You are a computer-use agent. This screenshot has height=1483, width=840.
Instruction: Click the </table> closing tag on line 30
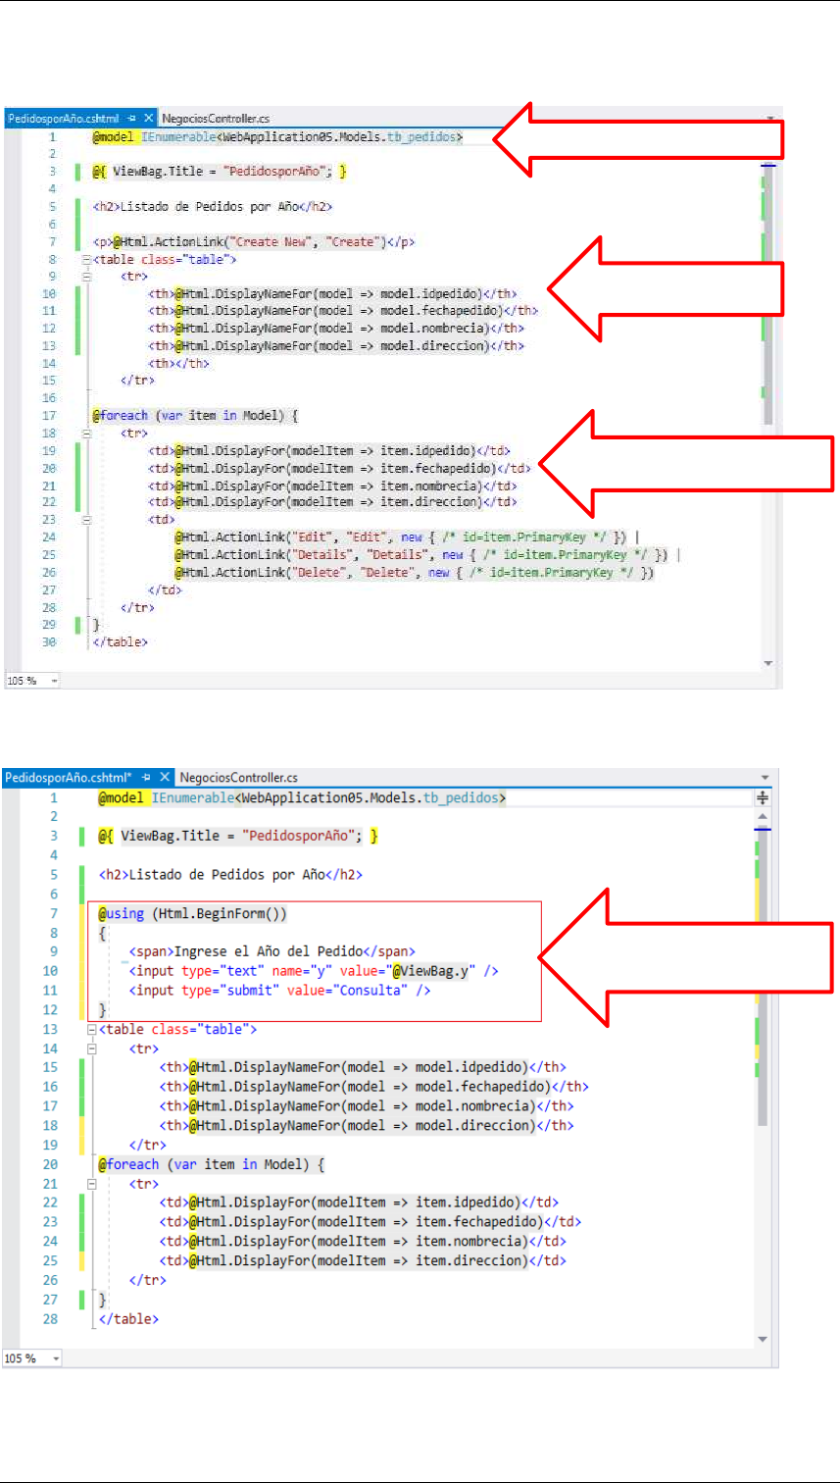tap(121, 642)
